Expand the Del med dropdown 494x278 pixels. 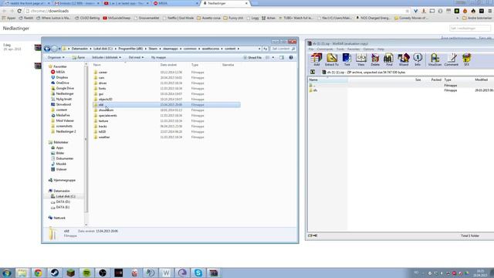coord(136,57)
